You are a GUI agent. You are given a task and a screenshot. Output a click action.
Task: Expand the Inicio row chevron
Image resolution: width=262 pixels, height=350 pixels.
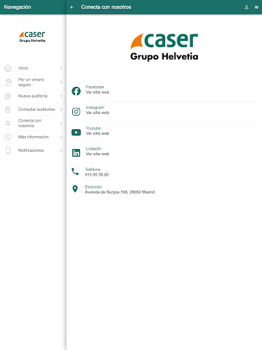click(x=61, y=68)
